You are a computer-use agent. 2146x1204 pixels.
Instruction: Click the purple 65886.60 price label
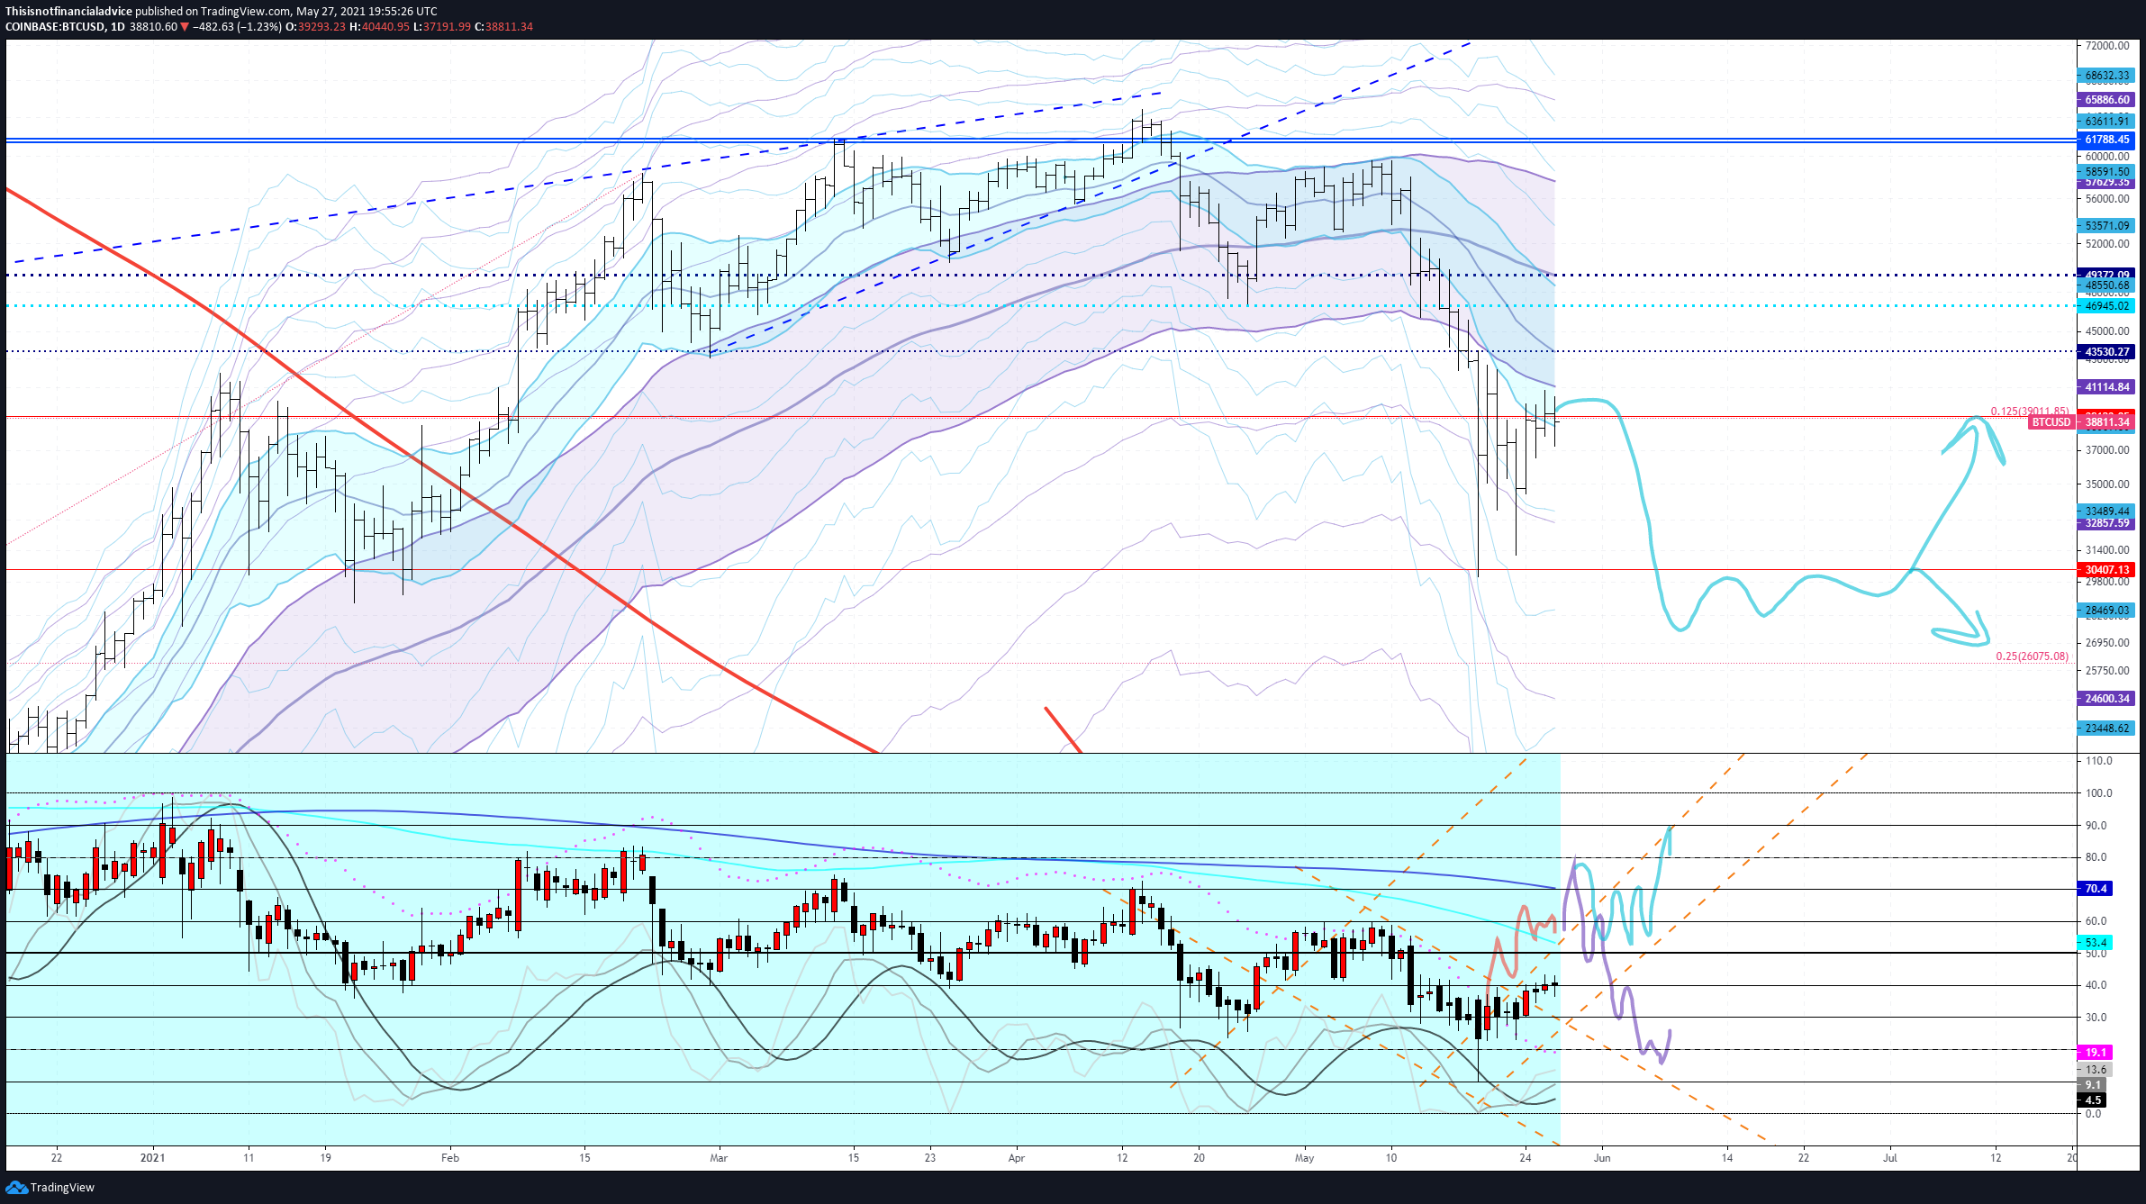(x=2106, y=100)
